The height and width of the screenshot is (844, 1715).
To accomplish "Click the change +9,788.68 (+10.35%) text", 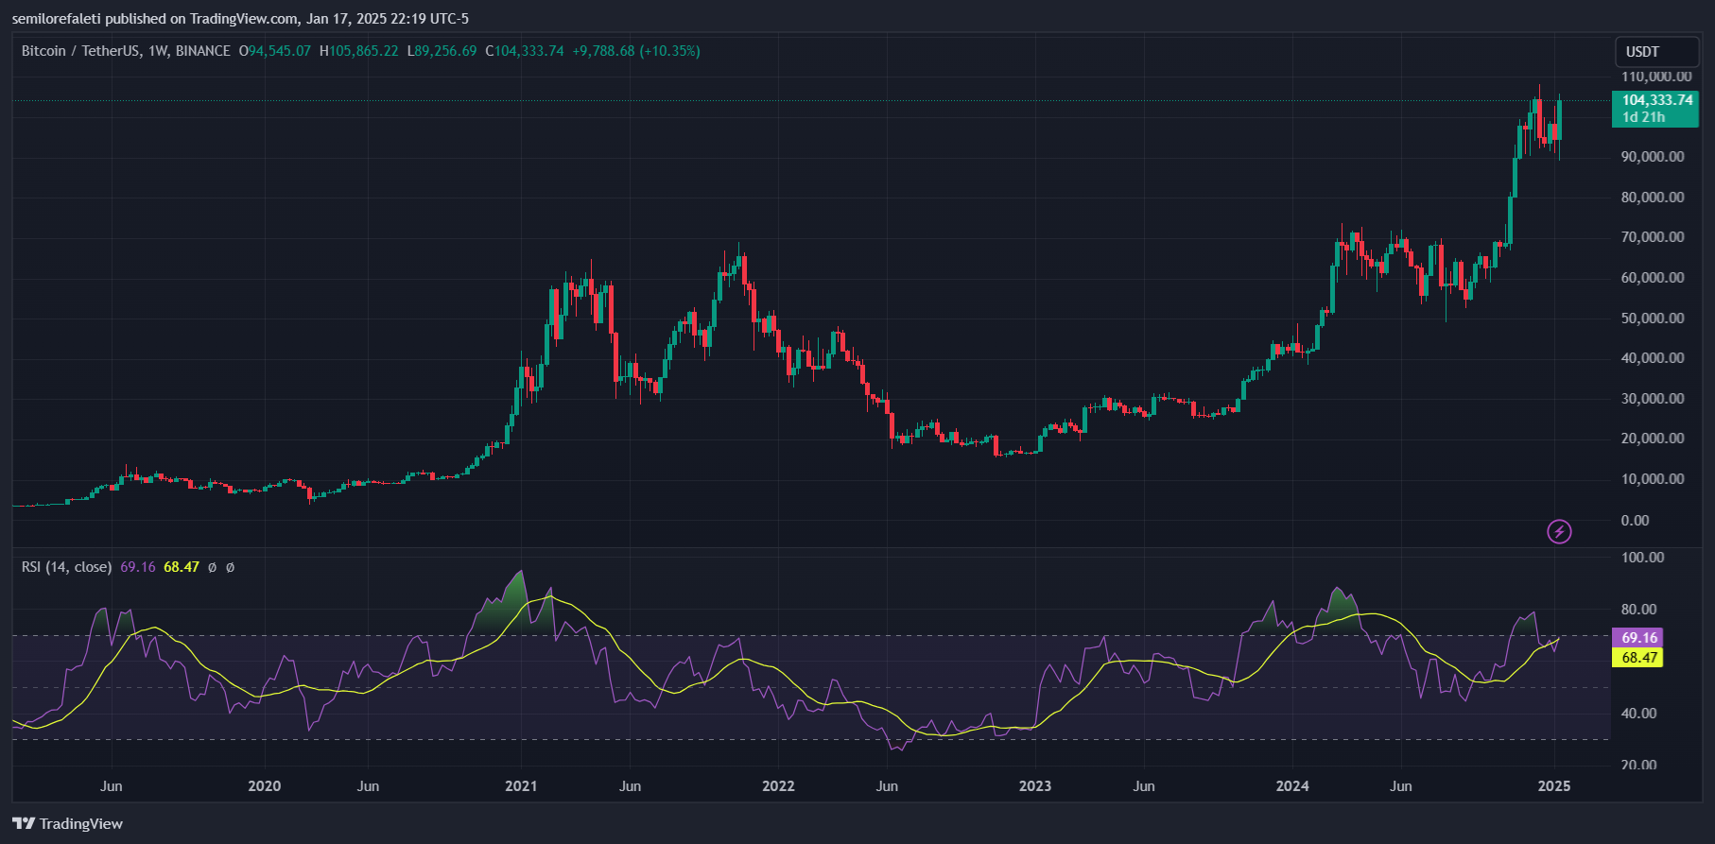I will tap(636, 51).
